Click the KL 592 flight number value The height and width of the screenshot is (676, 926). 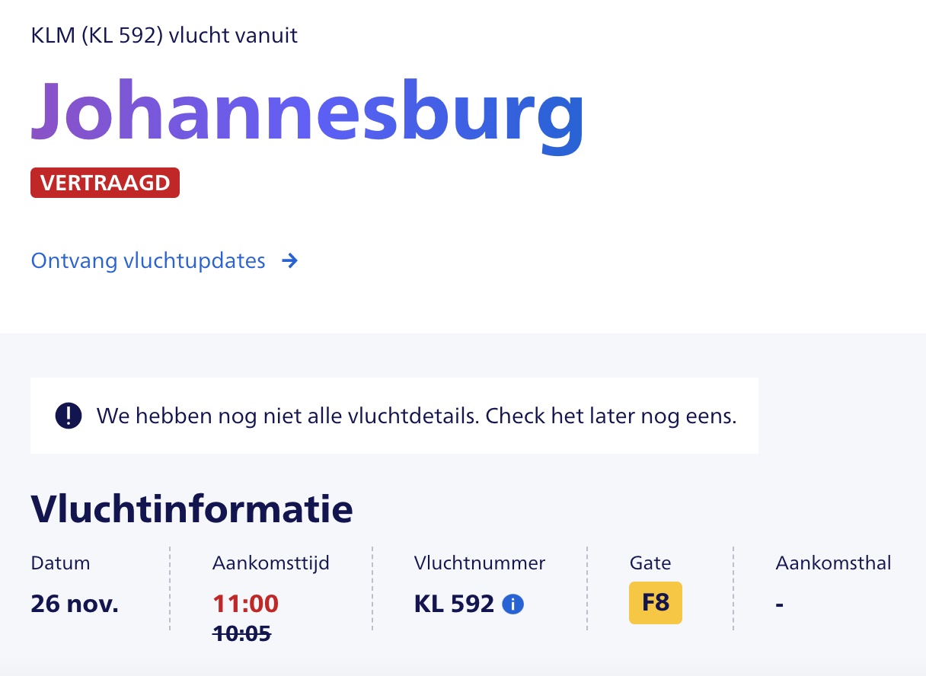(x=454, y=604)
